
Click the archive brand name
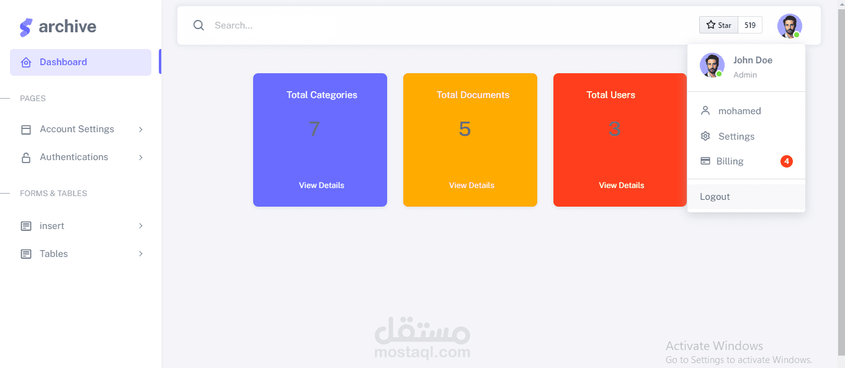click(68, 27)
